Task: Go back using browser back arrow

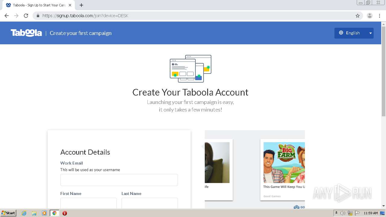Action: 7,16
